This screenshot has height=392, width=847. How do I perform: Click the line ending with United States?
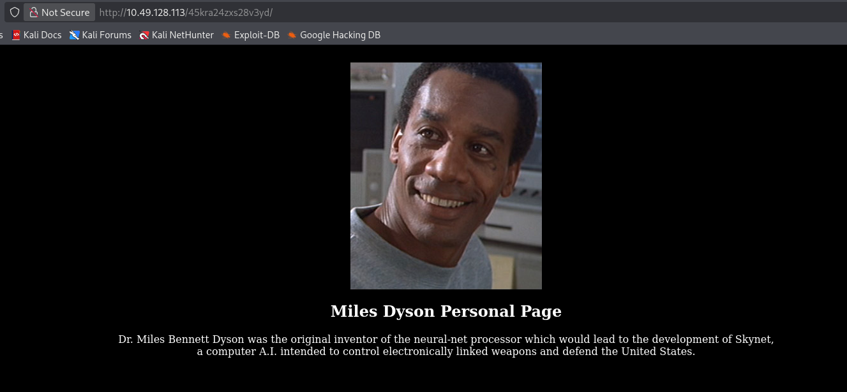pyautogui.click(x=446, y=351)
